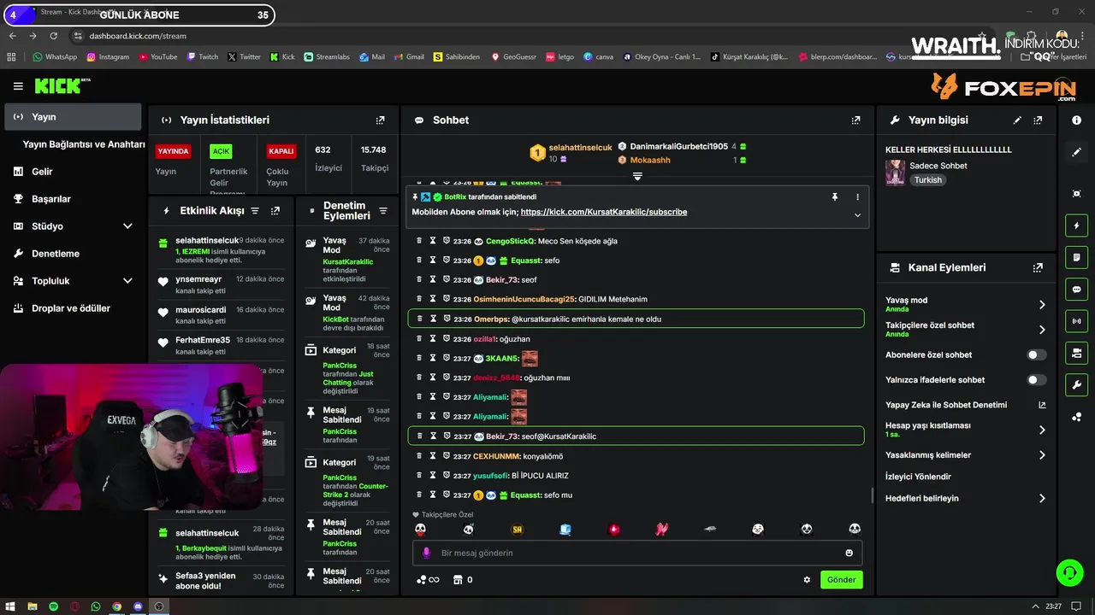Open Spotify from the Windows taskbar
This screenshot has width=1095, height=615.
point(53,606)
